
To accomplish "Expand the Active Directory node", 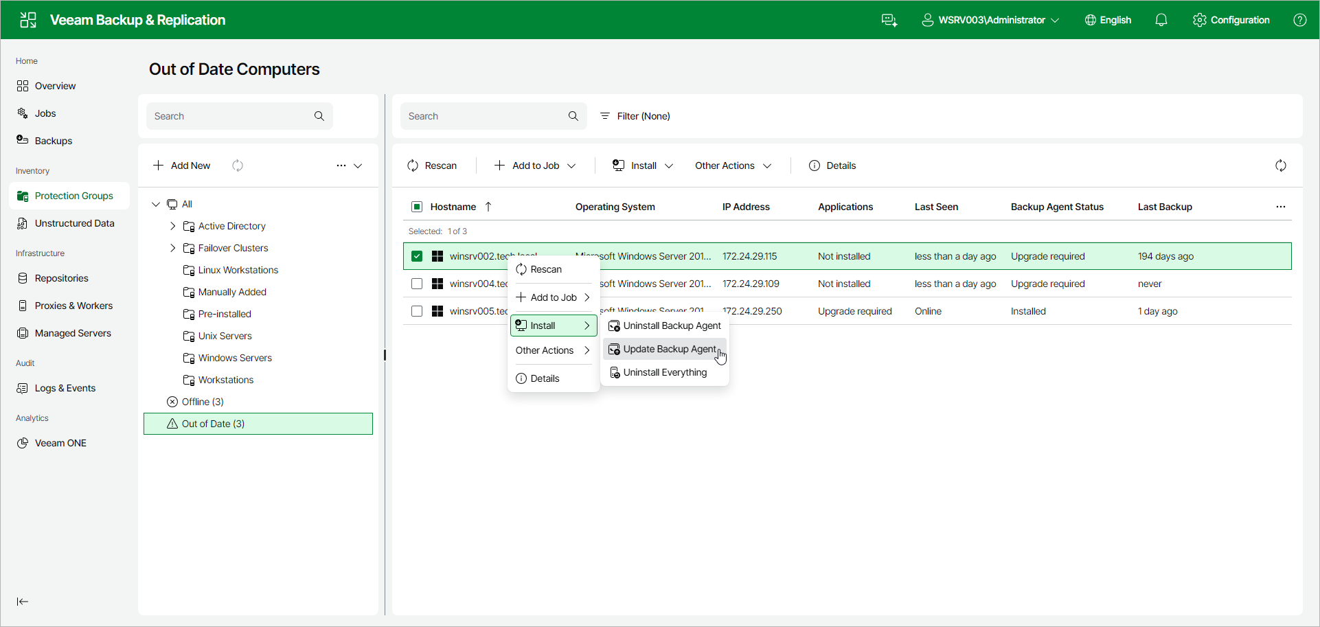I will click(x=172, y=226).
